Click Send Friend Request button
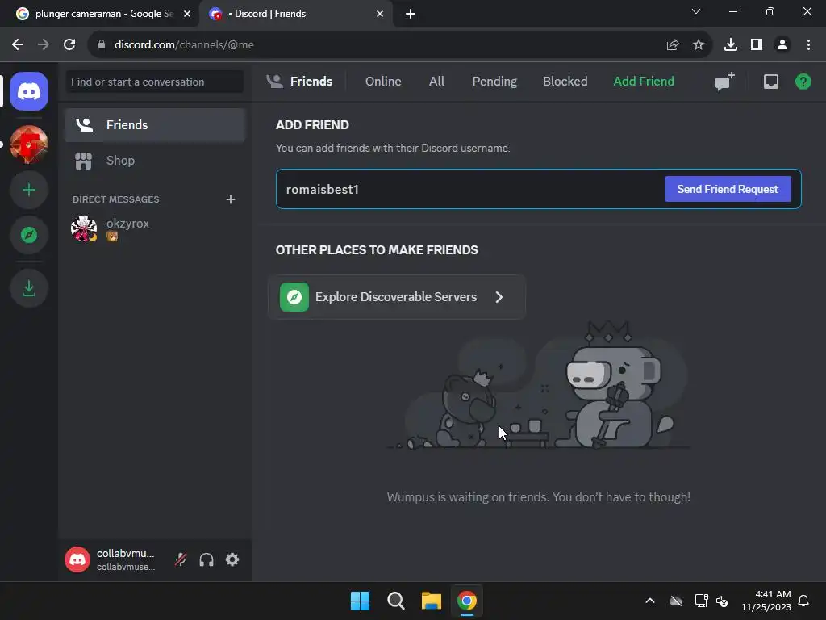Viewport: 826px width, 620px height. [x=728, y=189]
